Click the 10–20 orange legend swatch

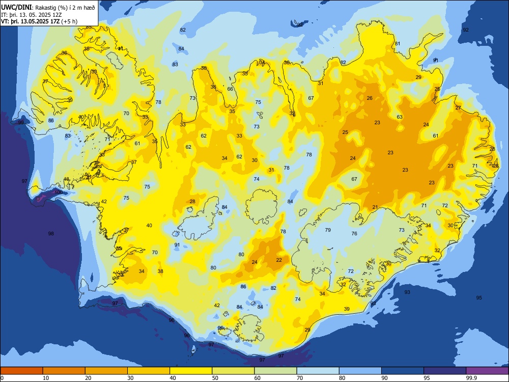[x=64, y=371]
